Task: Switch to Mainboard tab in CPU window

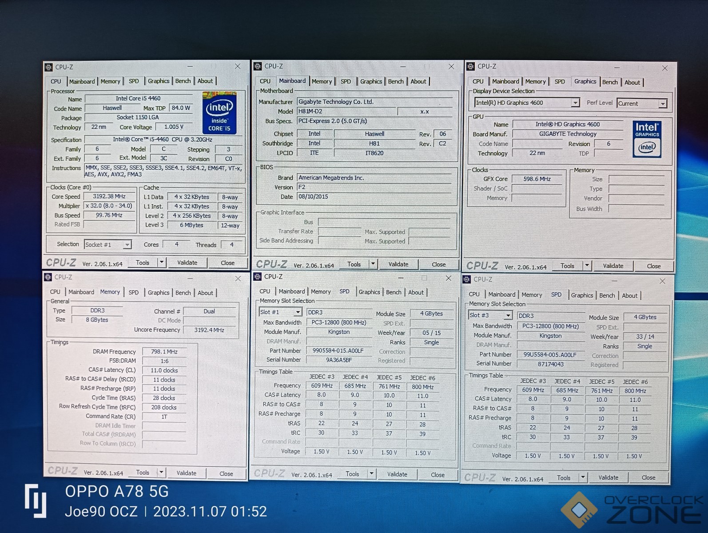Action: point(82,82)
